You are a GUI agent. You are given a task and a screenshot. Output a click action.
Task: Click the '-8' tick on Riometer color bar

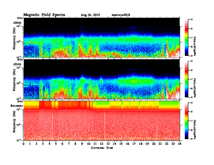191,130
